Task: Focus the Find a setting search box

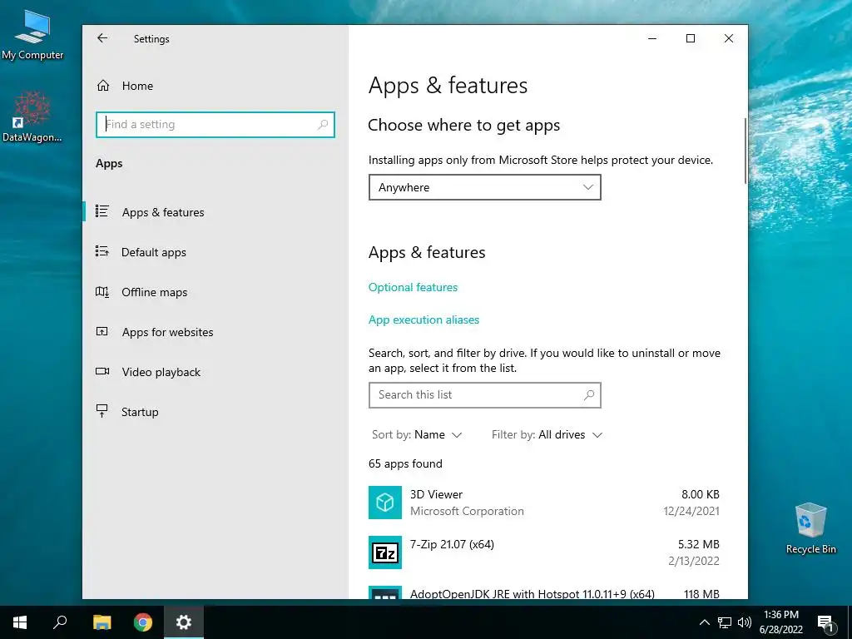Action: coord(215,125)
